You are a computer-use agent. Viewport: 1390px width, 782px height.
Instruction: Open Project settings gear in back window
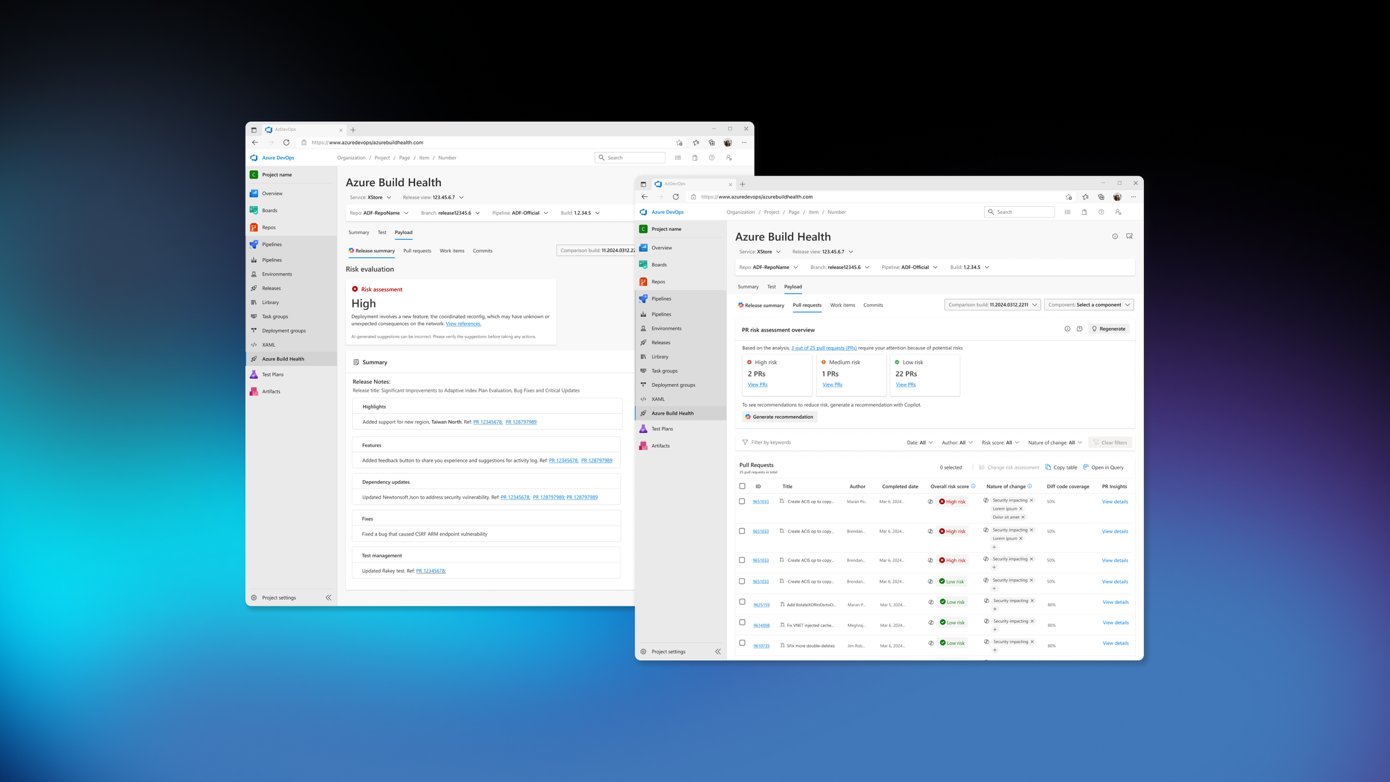(254, 598)
